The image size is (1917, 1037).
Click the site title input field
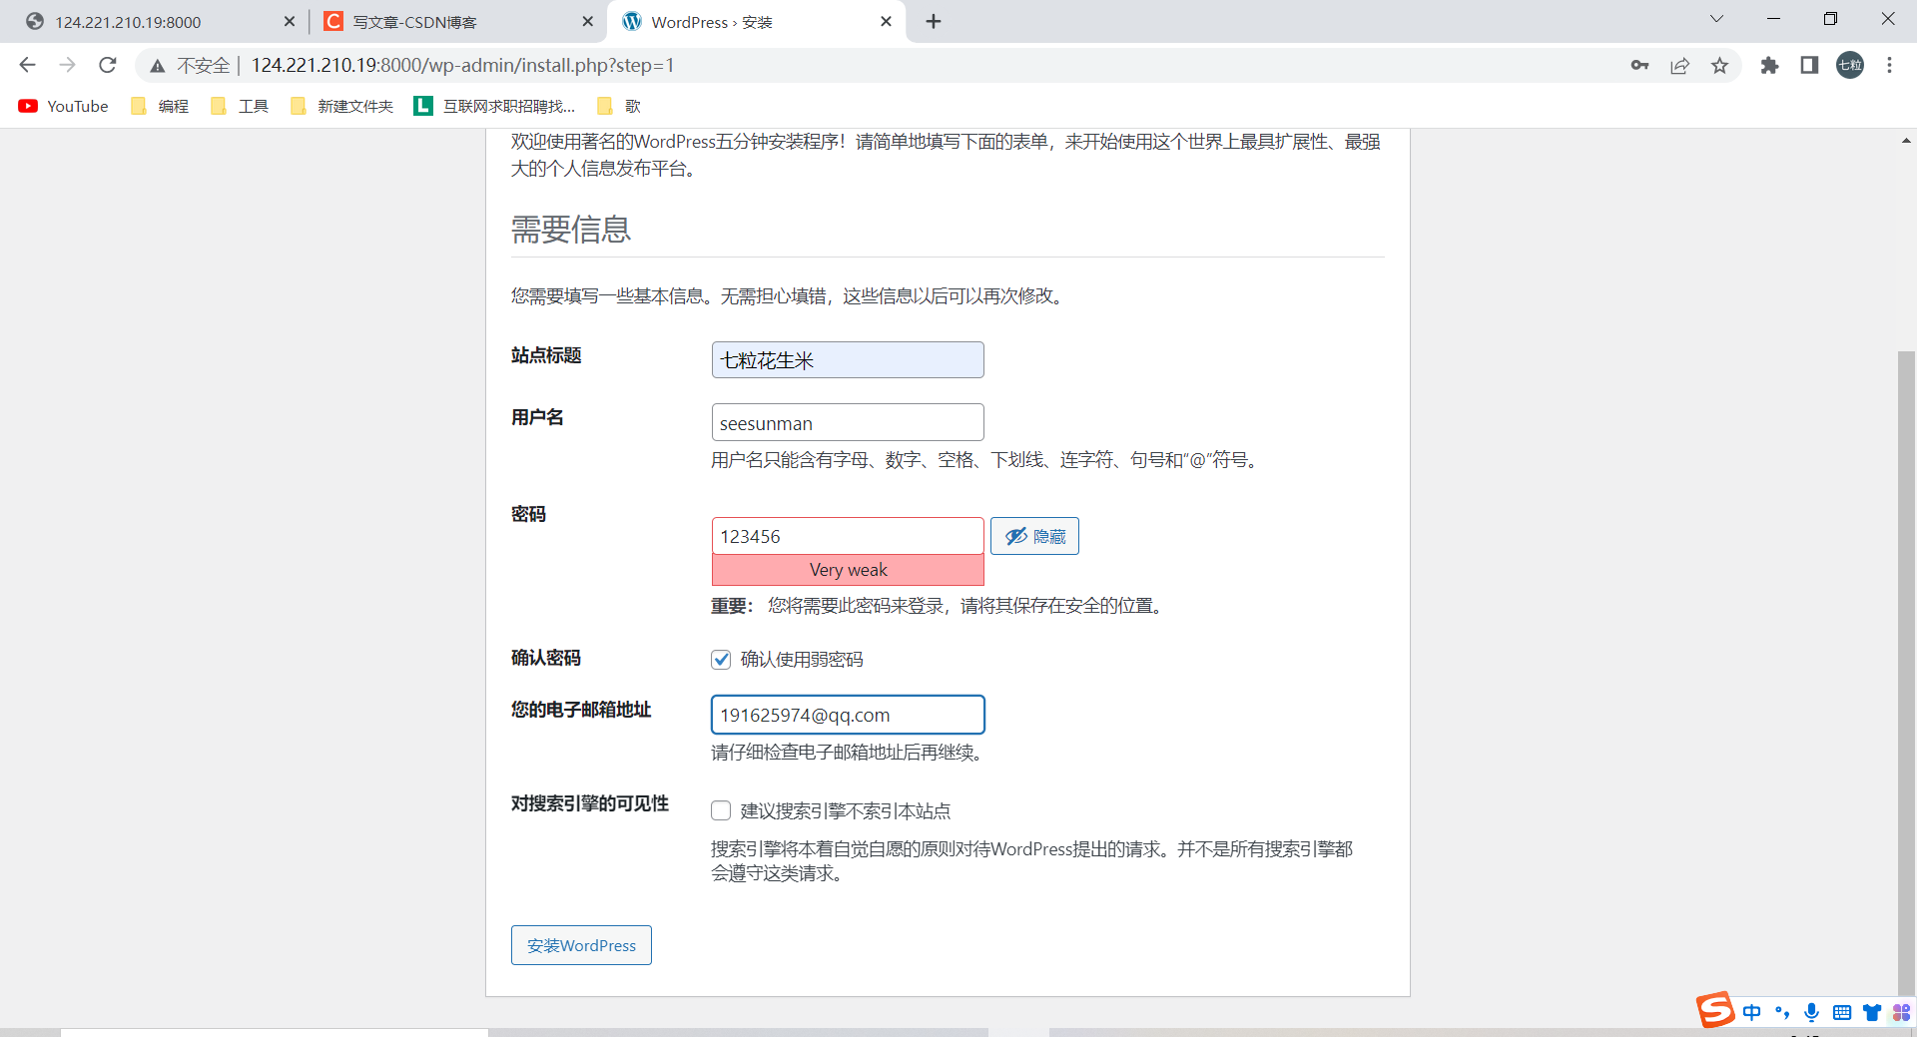848,359
